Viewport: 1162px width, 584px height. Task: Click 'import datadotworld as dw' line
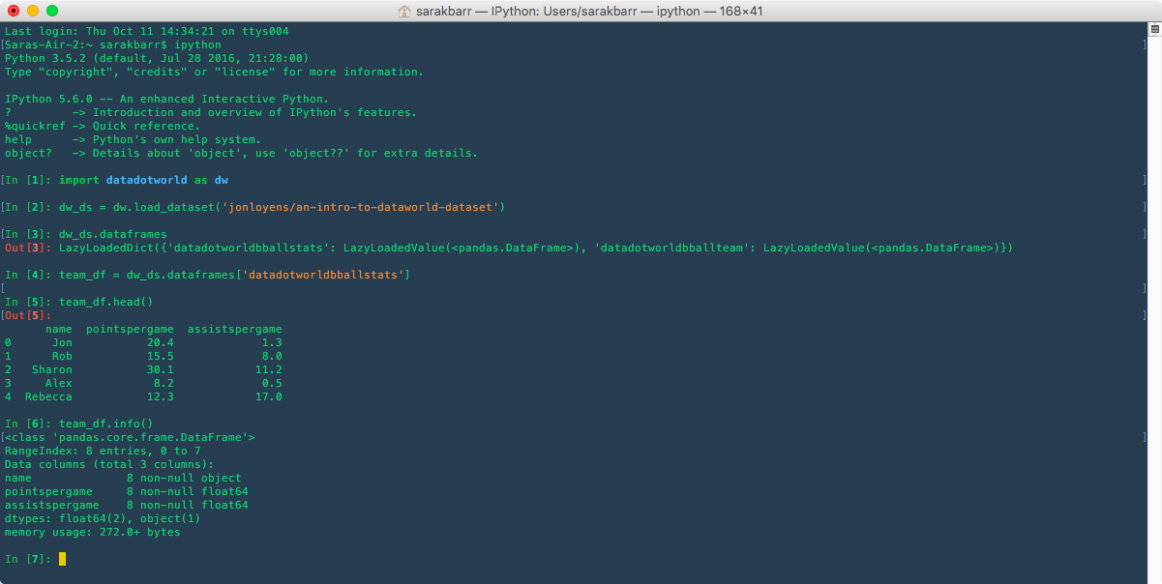click(x=143, y=180)
